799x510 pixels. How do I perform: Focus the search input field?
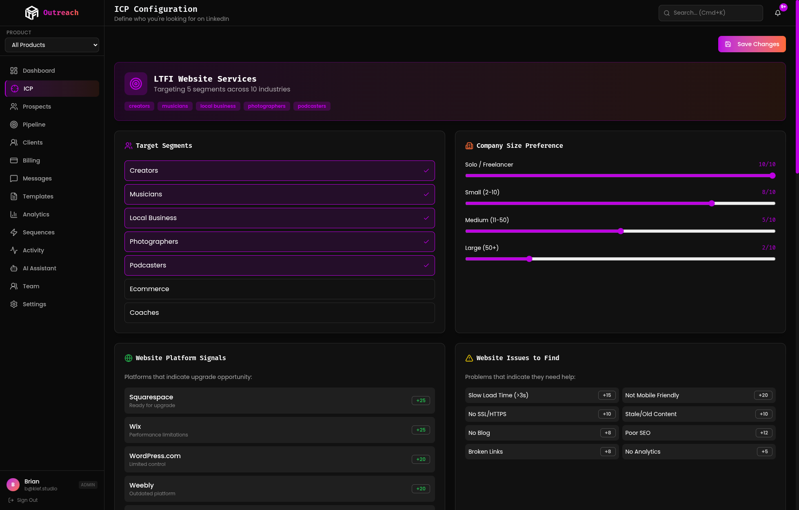(x=714, y=13)
